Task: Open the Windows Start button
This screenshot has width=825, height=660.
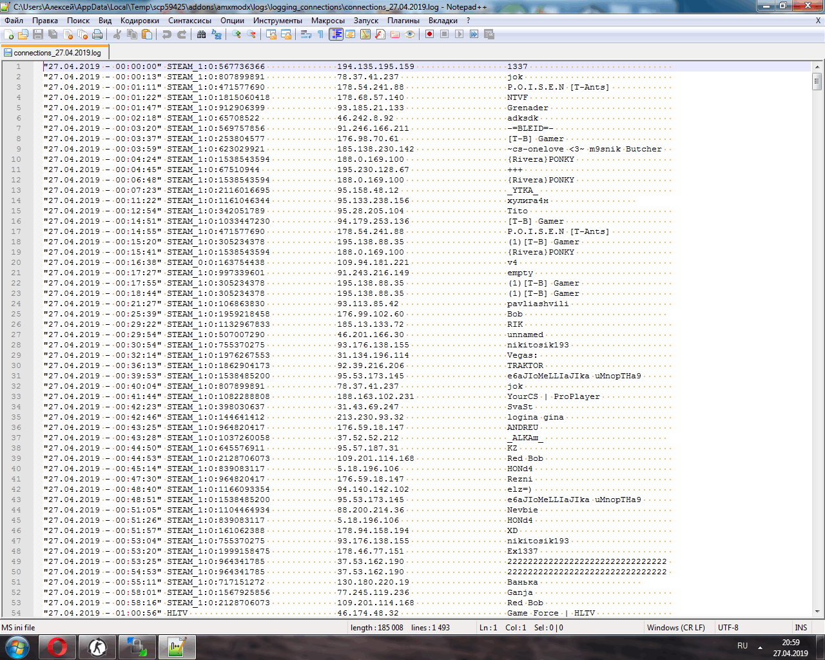Action: click(x=17, y=647)
